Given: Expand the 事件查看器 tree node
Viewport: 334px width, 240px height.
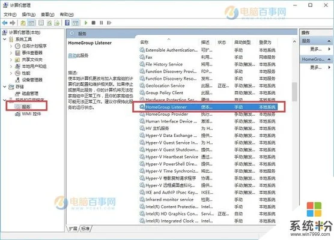Looking at the screenshot, I should 11,53.
